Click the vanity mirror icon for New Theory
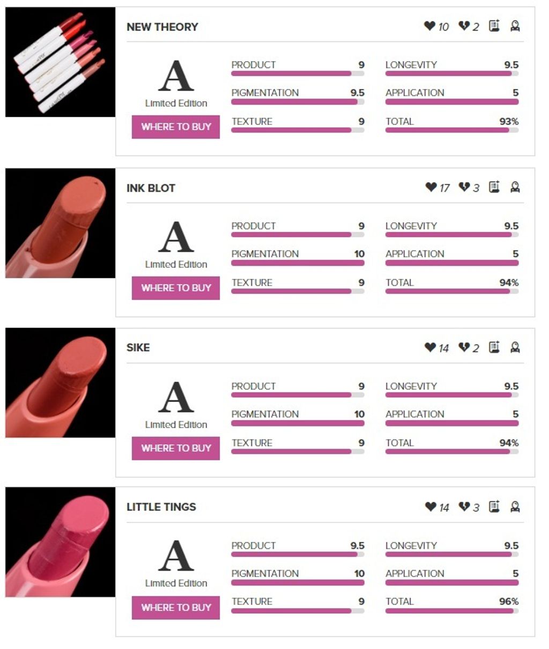This screenshot has height=649, width=549. (515, 26)
